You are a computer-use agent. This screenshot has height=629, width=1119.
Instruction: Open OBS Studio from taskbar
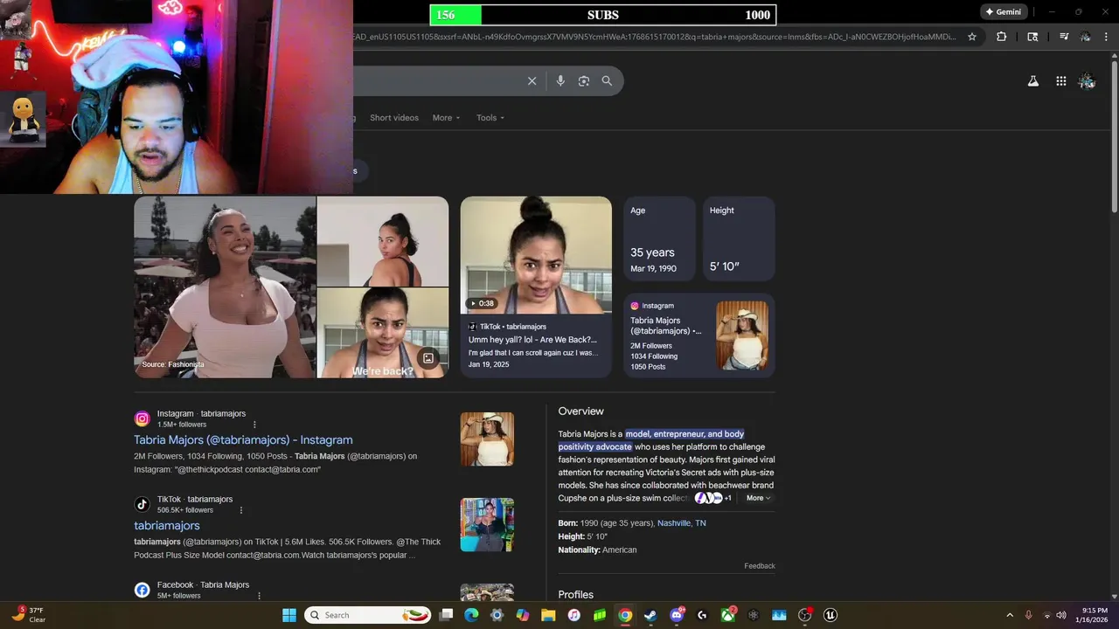804,615
